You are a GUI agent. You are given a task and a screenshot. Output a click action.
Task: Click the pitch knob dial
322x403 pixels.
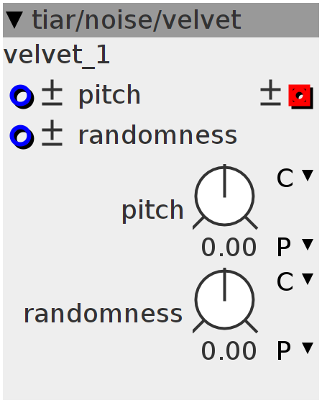[x=225, y=196]
